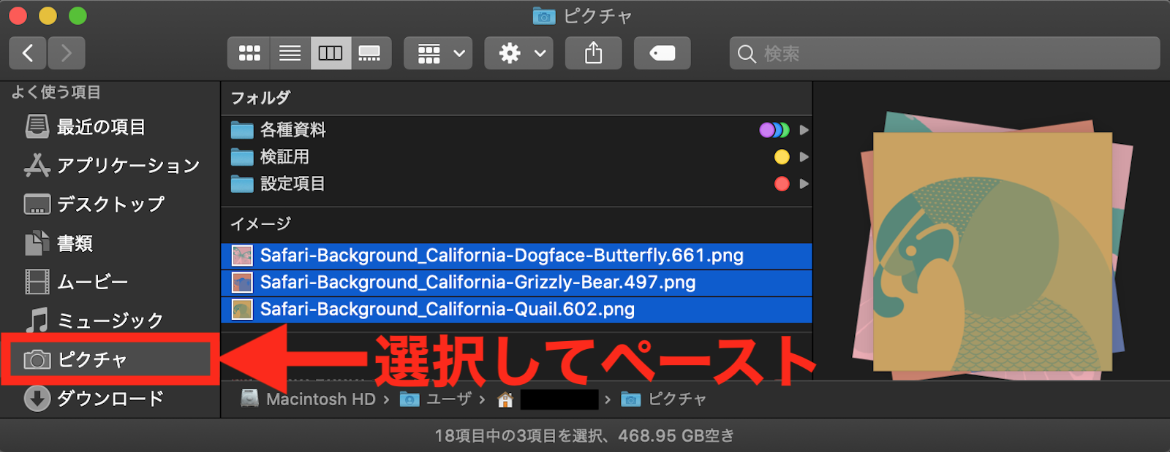
Task: Click the ミュージック note sidebar icon
Action: coord(37,321)
